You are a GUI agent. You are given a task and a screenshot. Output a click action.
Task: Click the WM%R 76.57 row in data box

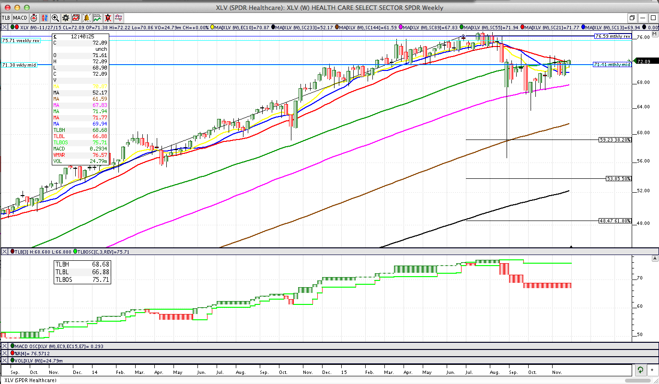(81, 155)
